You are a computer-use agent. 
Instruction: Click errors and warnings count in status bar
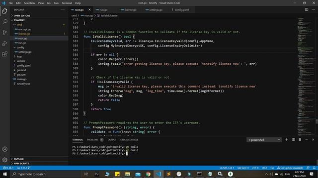point(8,168)
